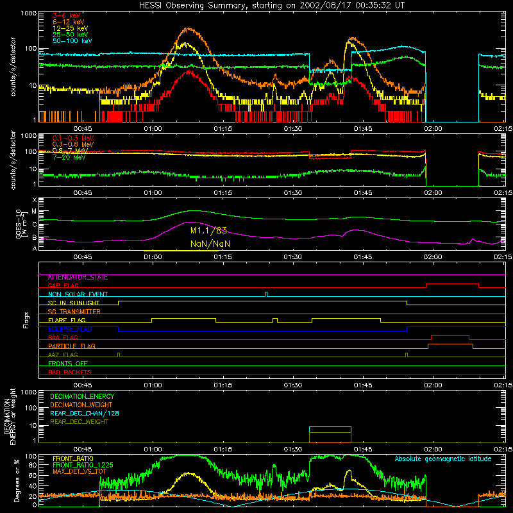Select the GAP_FLAG label
The height and width of the screenshot is (513, 513).
[x=63, y=285]
